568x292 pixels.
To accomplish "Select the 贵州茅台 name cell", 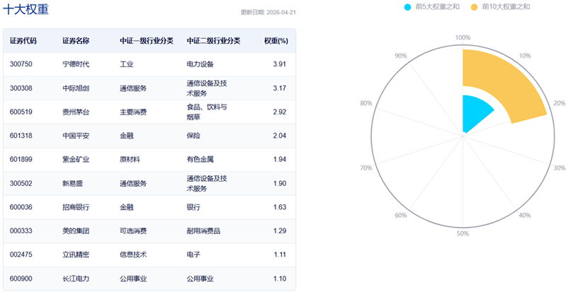I will point(76,112).
